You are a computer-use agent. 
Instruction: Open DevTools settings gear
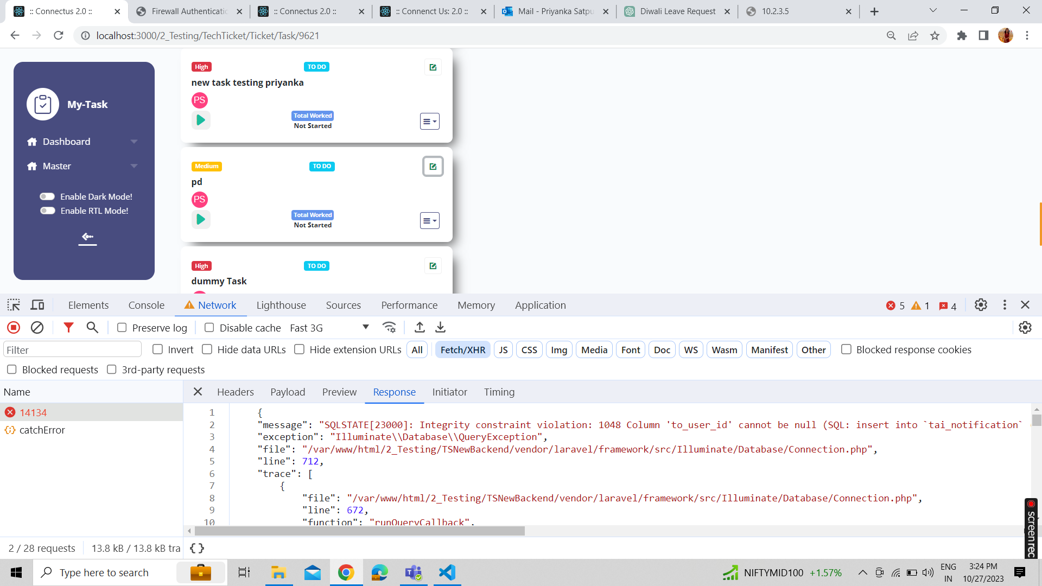981,305
